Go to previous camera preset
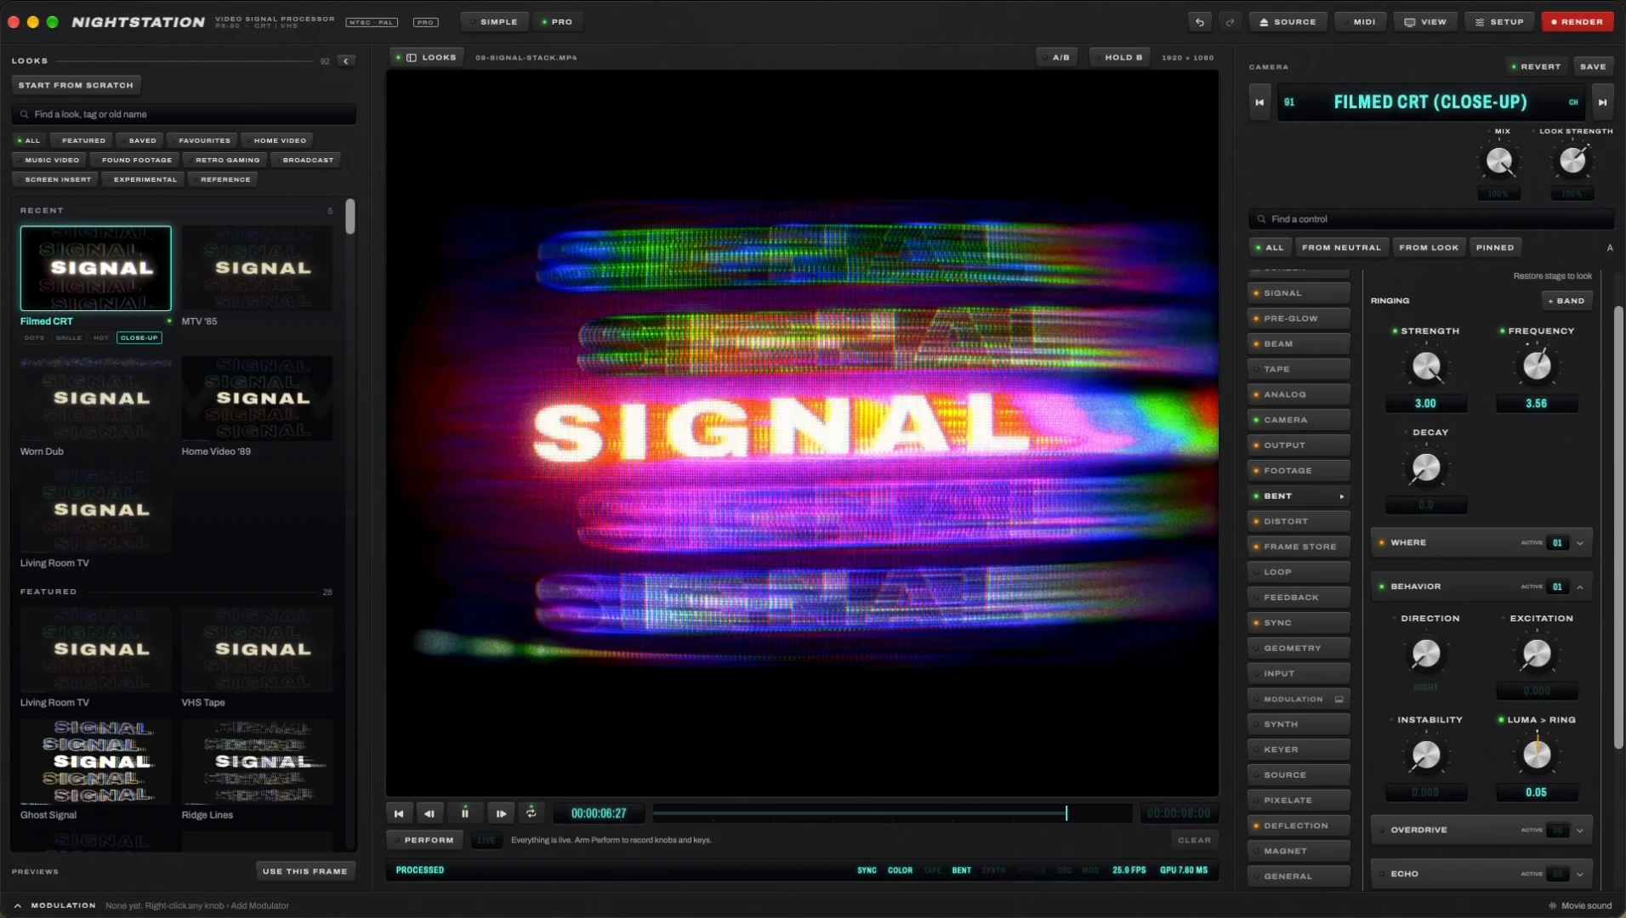This screenshot has height=918, width=1626. 1259,102
